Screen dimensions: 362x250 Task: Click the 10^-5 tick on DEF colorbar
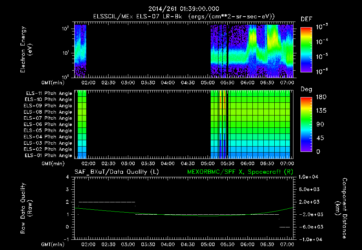(x=322, y=56)
